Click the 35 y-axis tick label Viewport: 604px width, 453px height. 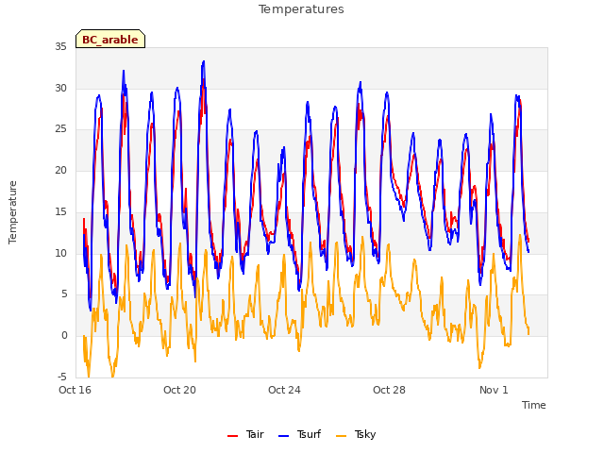coord(60,46)
